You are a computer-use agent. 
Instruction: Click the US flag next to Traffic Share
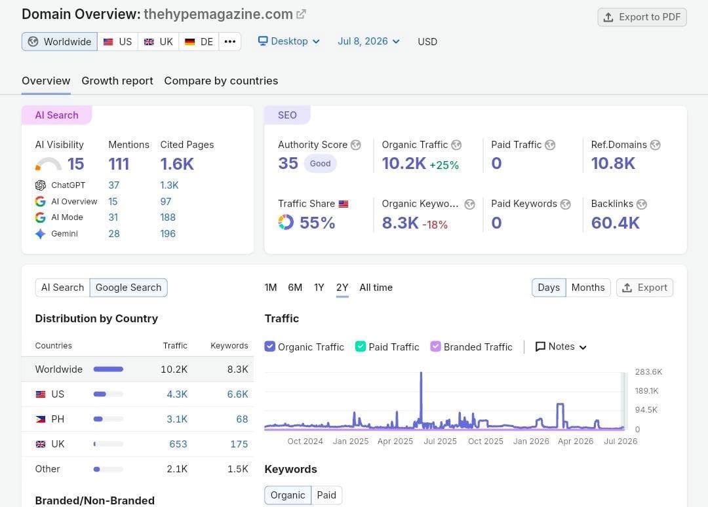(344, 204)
